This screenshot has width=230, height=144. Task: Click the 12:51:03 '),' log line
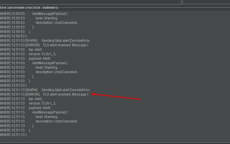(16, 81)
